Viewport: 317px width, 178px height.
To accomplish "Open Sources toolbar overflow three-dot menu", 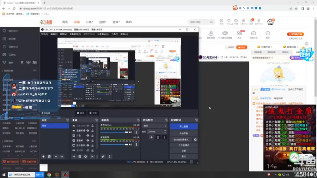I will 97,157.
